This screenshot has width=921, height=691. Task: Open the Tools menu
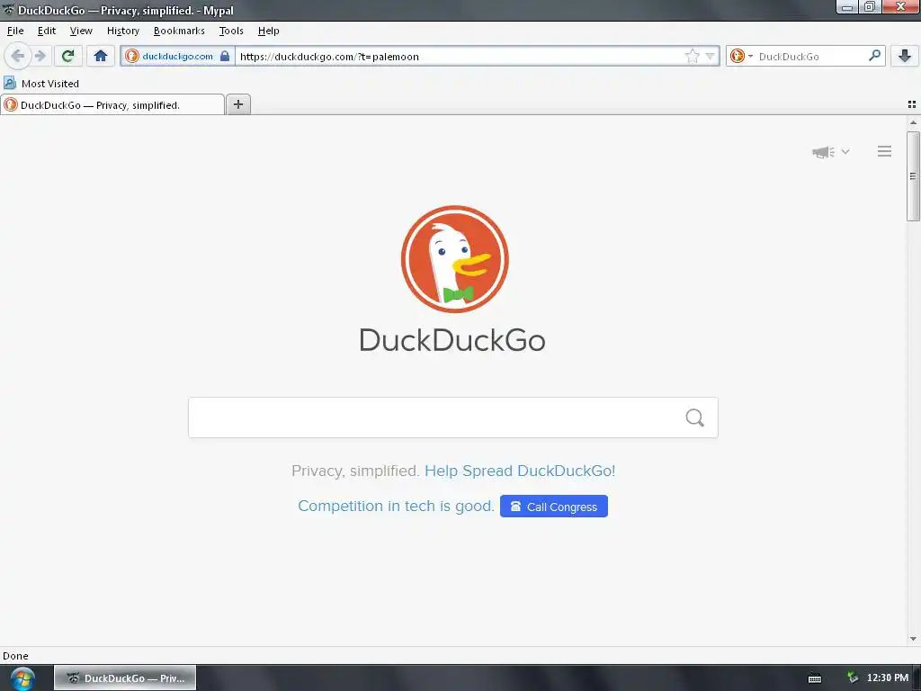click(x=231, y=31)
